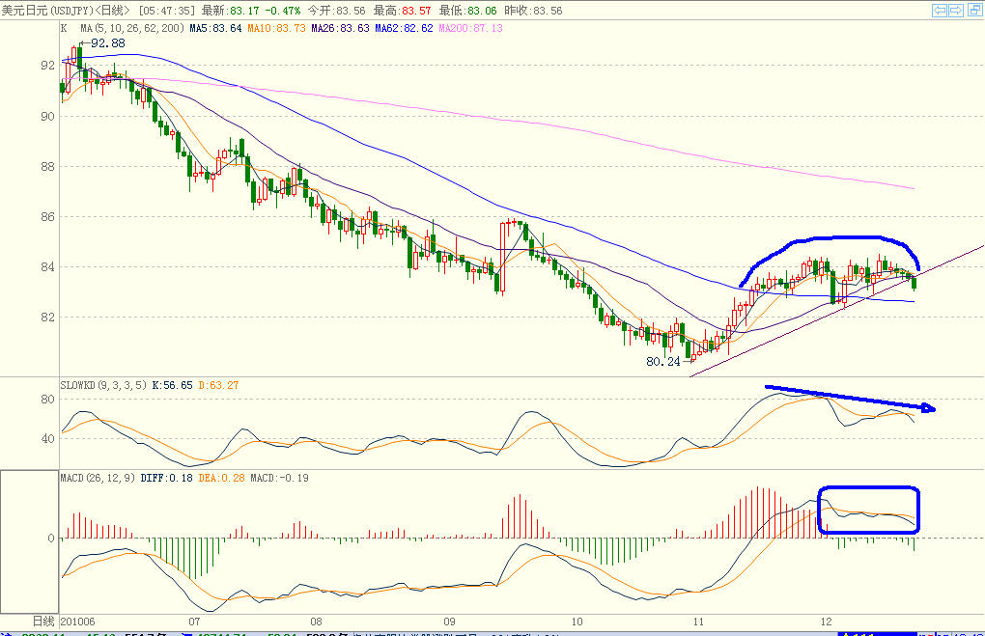Click the empty box beside MACD panel

(x=30, y=541)
